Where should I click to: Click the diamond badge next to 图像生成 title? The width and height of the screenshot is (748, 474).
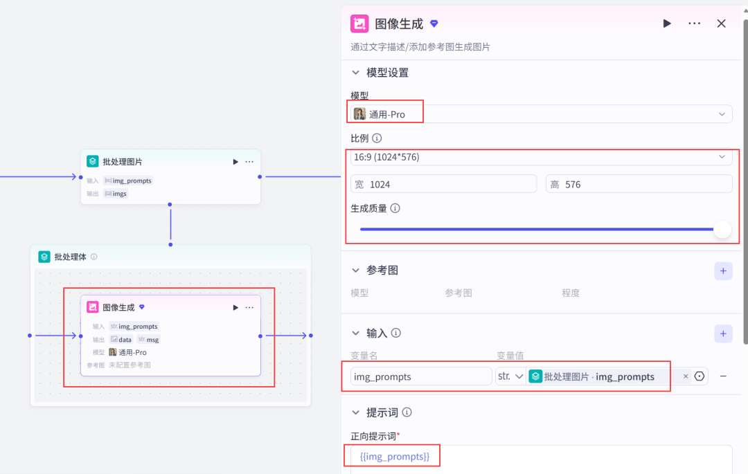[x=434, y=23]
